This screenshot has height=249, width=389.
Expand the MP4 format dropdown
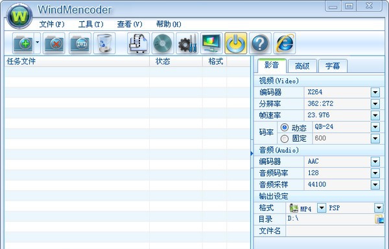pyautogui.click(x=322, y=208)
